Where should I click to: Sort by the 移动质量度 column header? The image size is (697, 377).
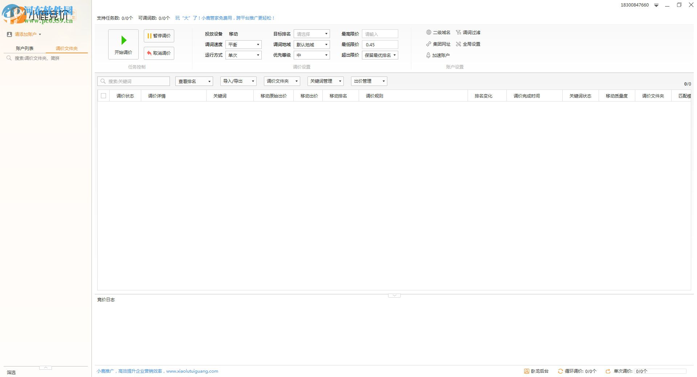617,96
